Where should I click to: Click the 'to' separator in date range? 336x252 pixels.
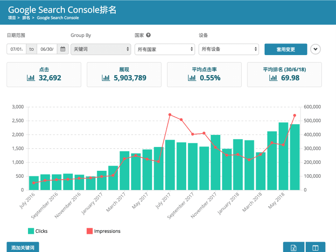pos(32,49)
